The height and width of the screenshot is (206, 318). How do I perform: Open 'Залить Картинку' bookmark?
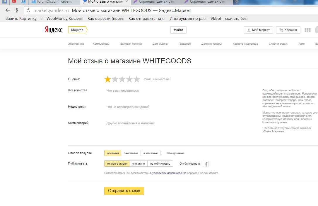tap(24, 18)
